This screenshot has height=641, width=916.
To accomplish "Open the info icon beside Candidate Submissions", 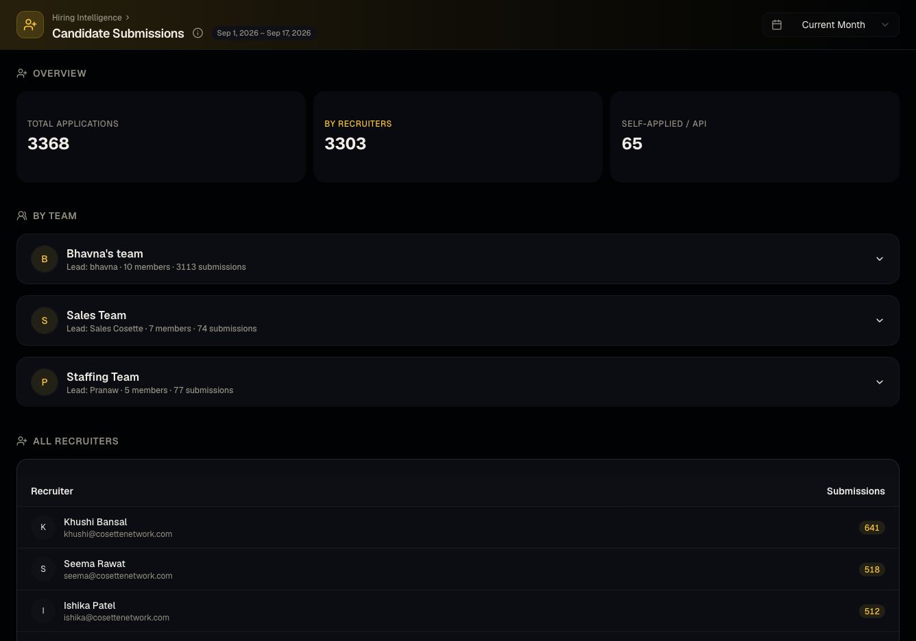I will 197,33.
